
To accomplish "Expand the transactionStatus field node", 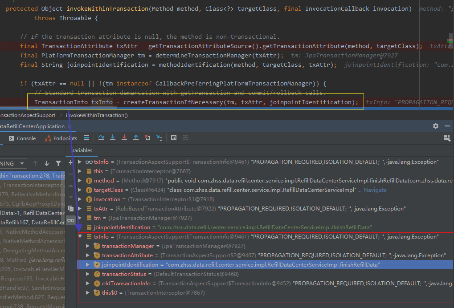I will click(x=89, y=274).
